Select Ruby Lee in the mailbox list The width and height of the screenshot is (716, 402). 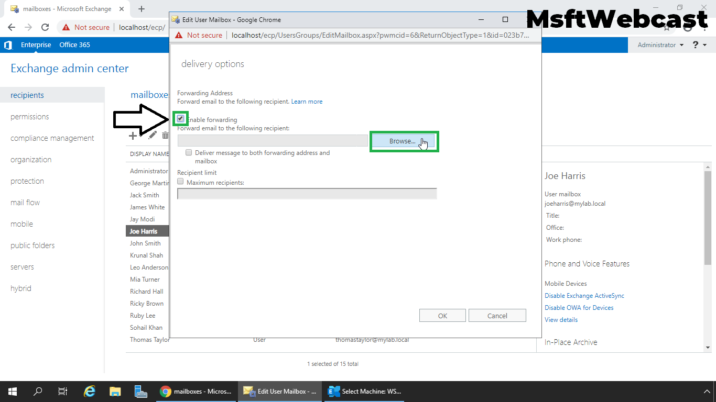pos(143,316)
